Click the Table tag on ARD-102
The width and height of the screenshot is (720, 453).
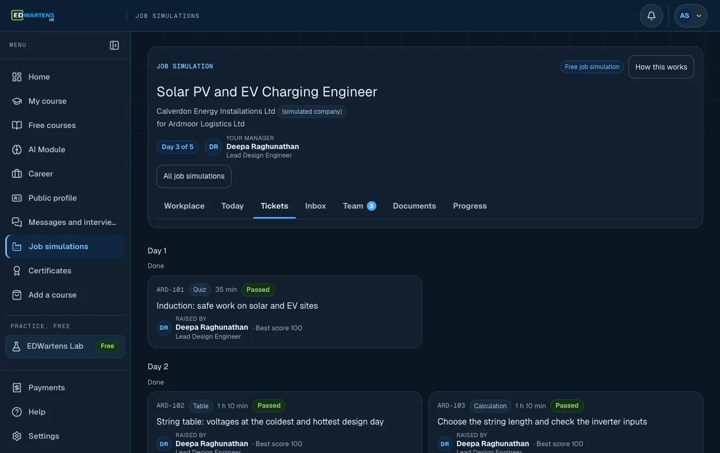tap(201, 406)
